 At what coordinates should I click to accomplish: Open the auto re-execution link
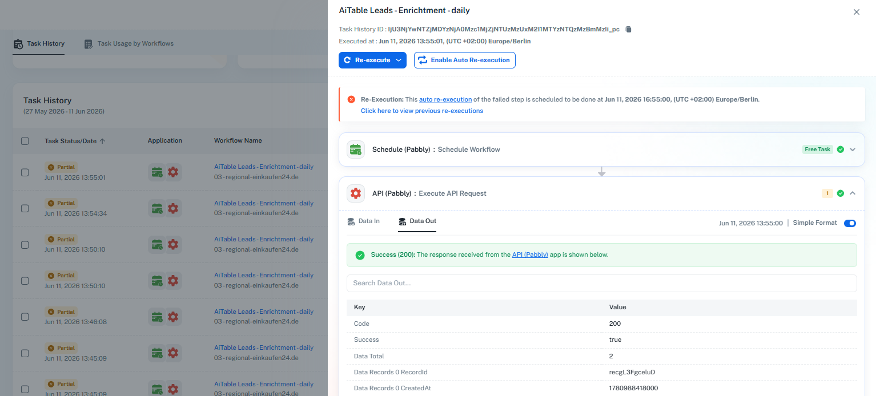445,99
